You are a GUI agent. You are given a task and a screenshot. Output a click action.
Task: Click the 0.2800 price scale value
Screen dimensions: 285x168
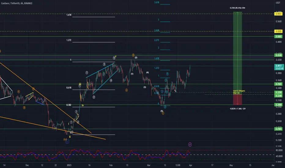[x=279, y=114]
